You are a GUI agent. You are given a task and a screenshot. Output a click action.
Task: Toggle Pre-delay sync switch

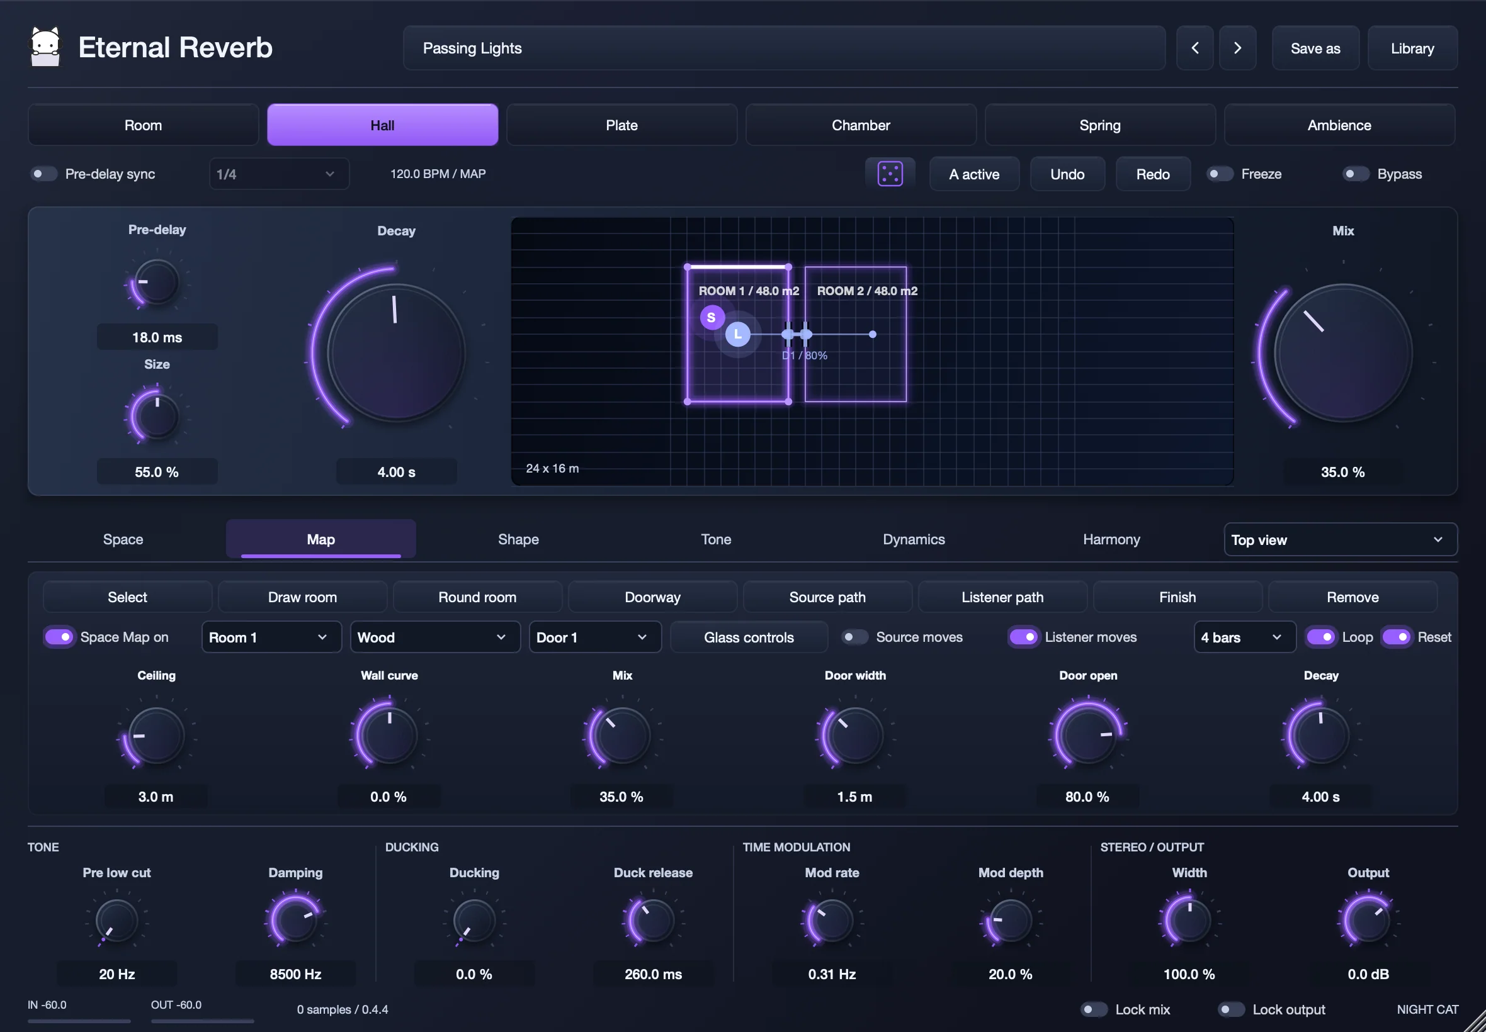point(44,174)
